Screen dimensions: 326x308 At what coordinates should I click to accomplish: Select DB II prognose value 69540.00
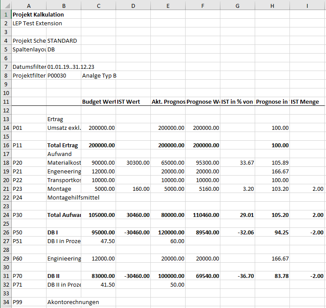(203, 276)
